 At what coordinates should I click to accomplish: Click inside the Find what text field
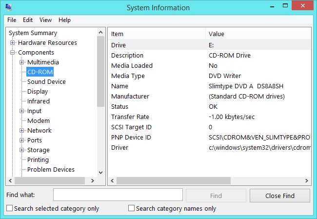pyautogui.click(x=118, y=195)
